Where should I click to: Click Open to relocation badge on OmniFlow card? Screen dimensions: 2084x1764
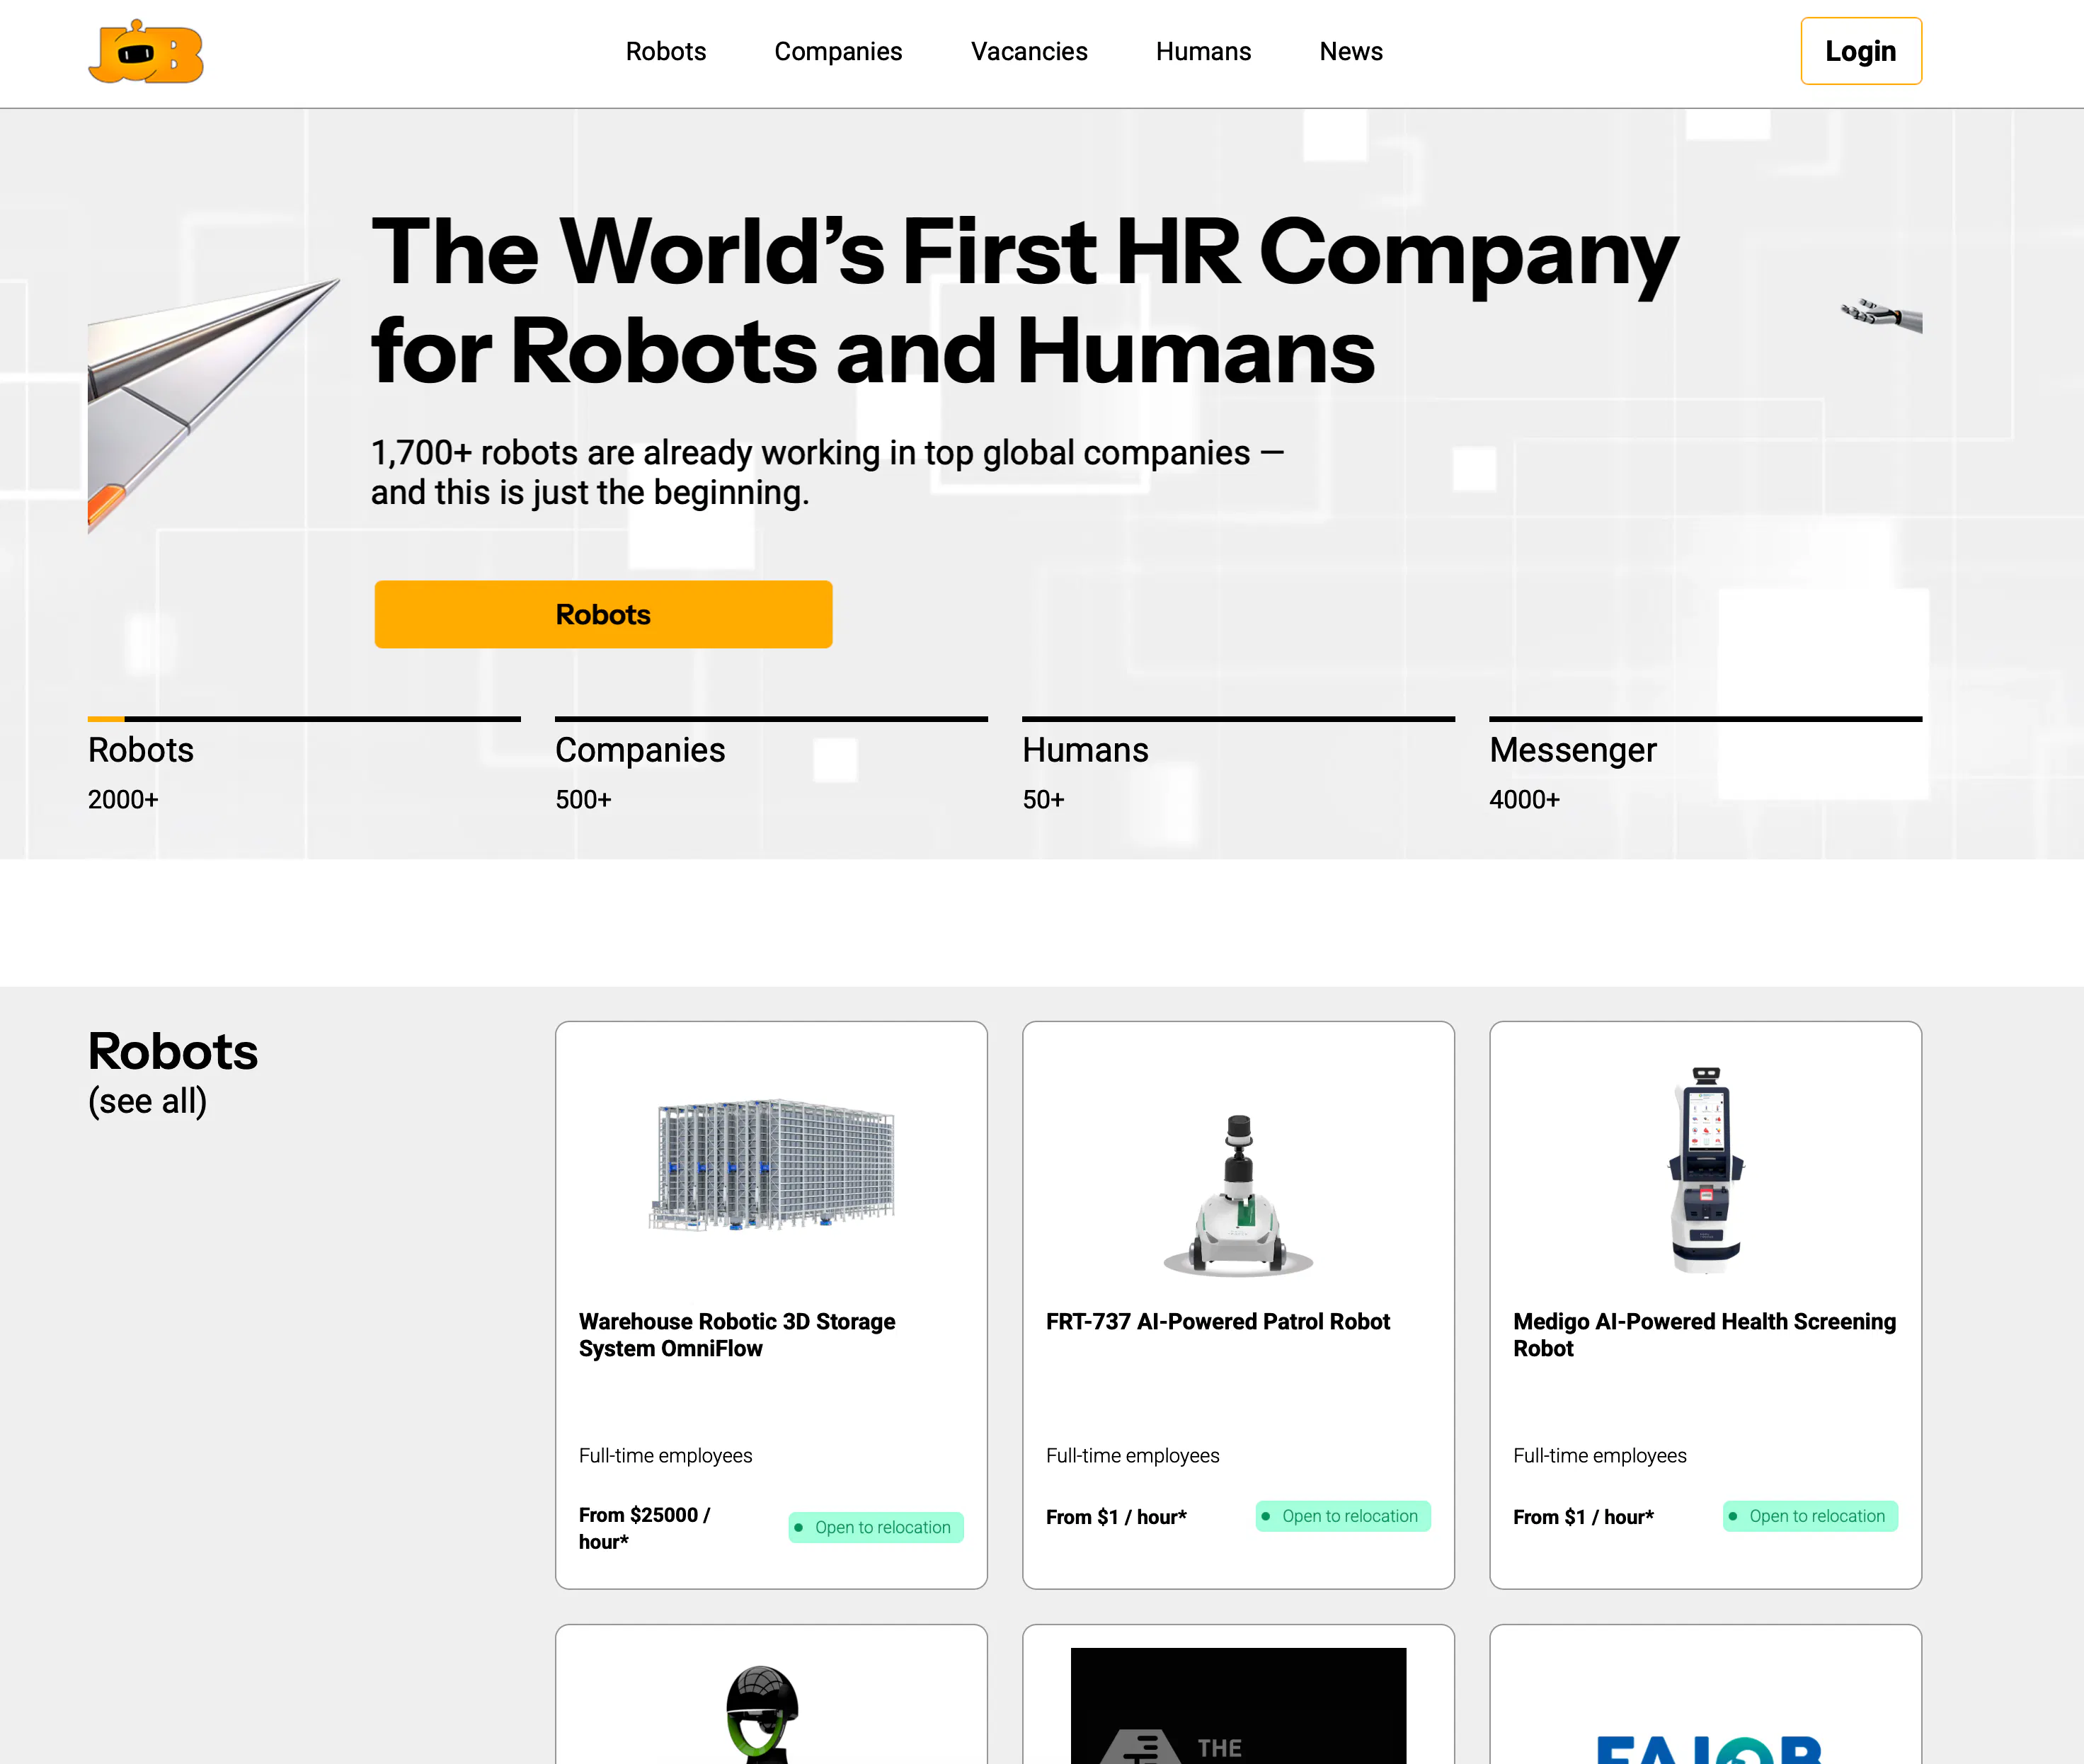tap(876, 1527)
